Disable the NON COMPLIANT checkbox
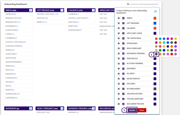180x115 pixels. tap(123, 48)
